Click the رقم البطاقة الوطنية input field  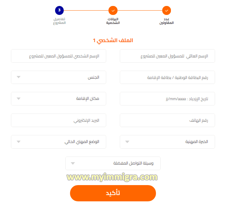point(167,77)
